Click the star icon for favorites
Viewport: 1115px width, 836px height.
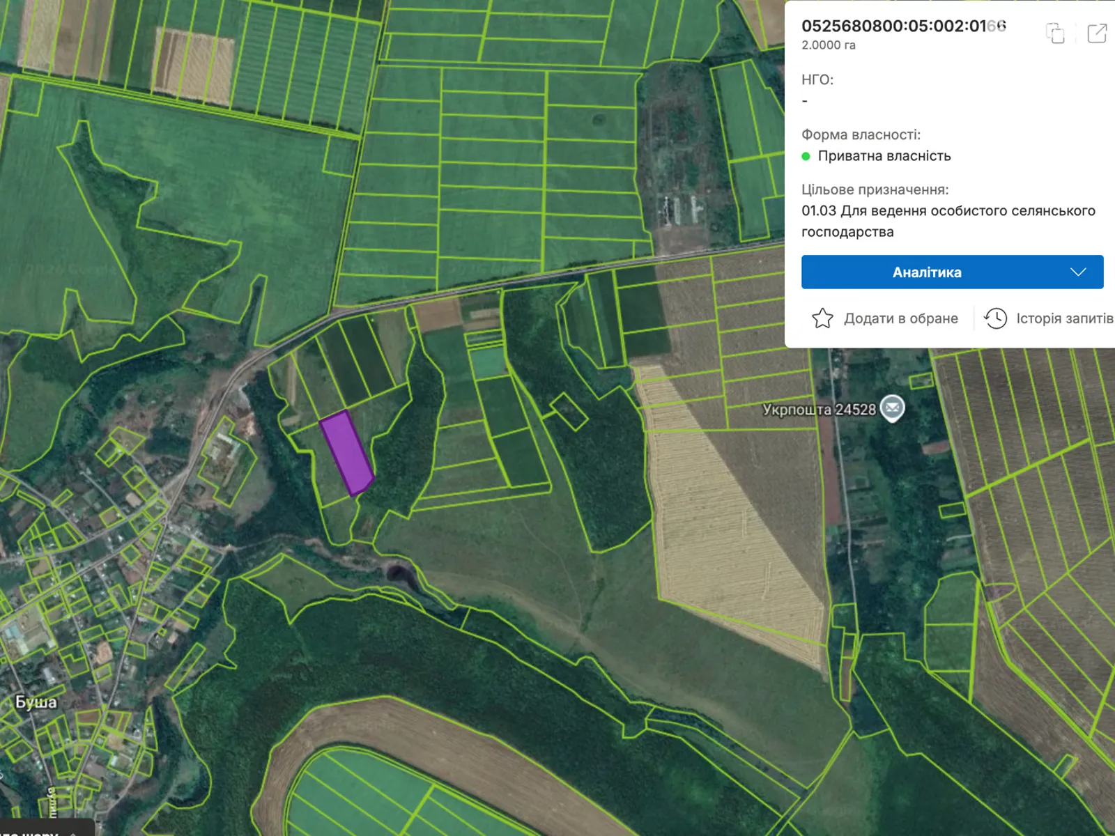click(x=822, y=318)
